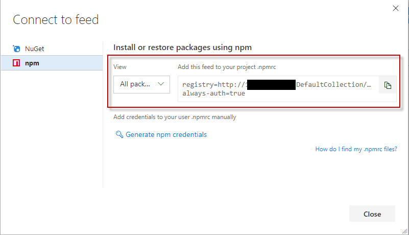Click Add this feed to your project .npmrc label
This screenshot has height=235, width=409.
[227, 67]
